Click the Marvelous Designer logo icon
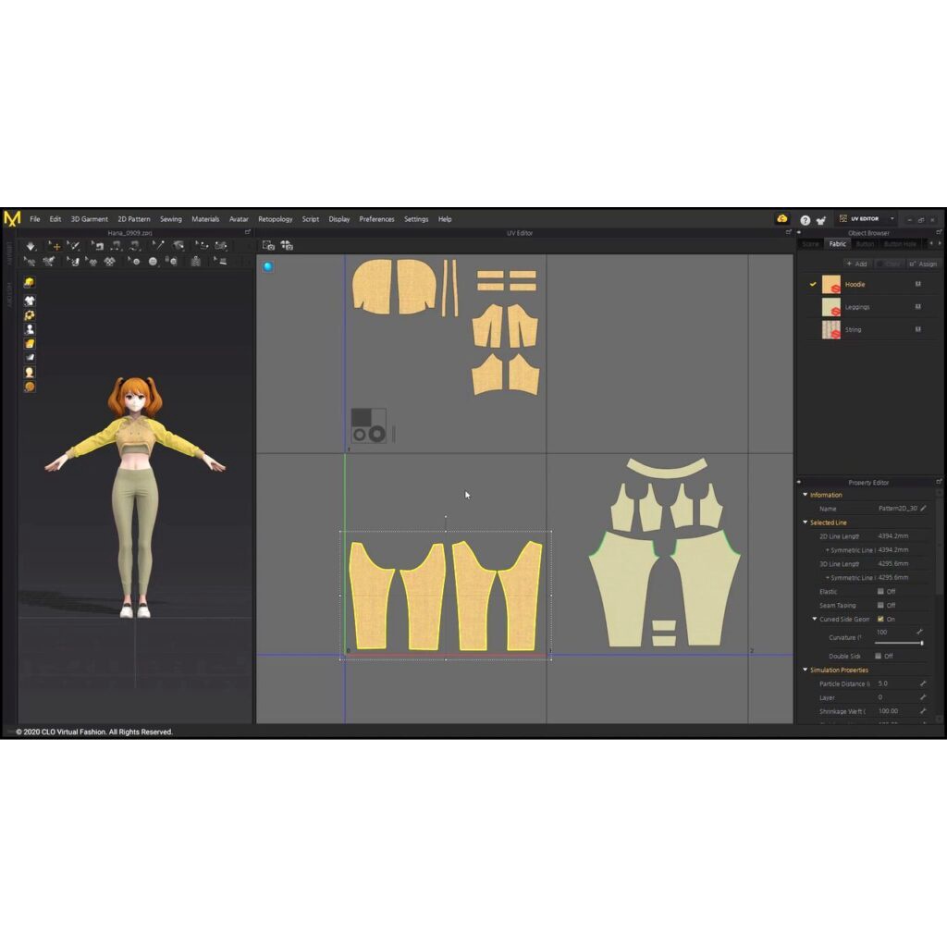 [x=12, y=218]
